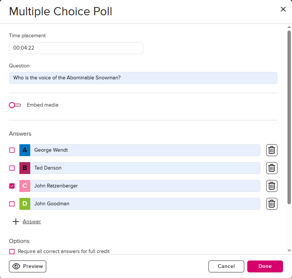Remove the John Ratzenberger answer with trash icon
Screen dimensions: 292x278
click(x=272, y=186)
